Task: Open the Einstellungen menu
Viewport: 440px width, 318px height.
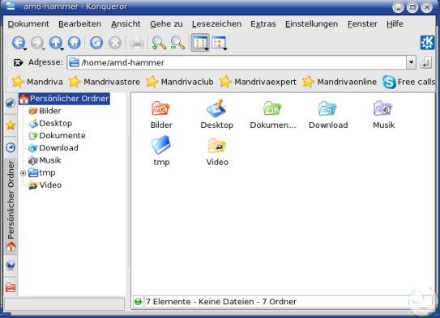Action: click(x=311, y=24)
